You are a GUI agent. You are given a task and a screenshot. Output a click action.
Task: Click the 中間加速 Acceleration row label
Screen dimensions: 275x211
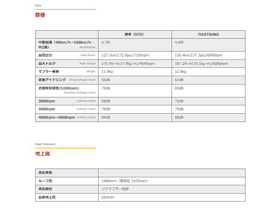(66, 45)
